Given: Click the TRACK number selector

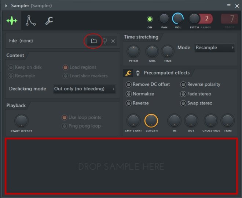Looking at the screenshot, I should click(230, 19).
